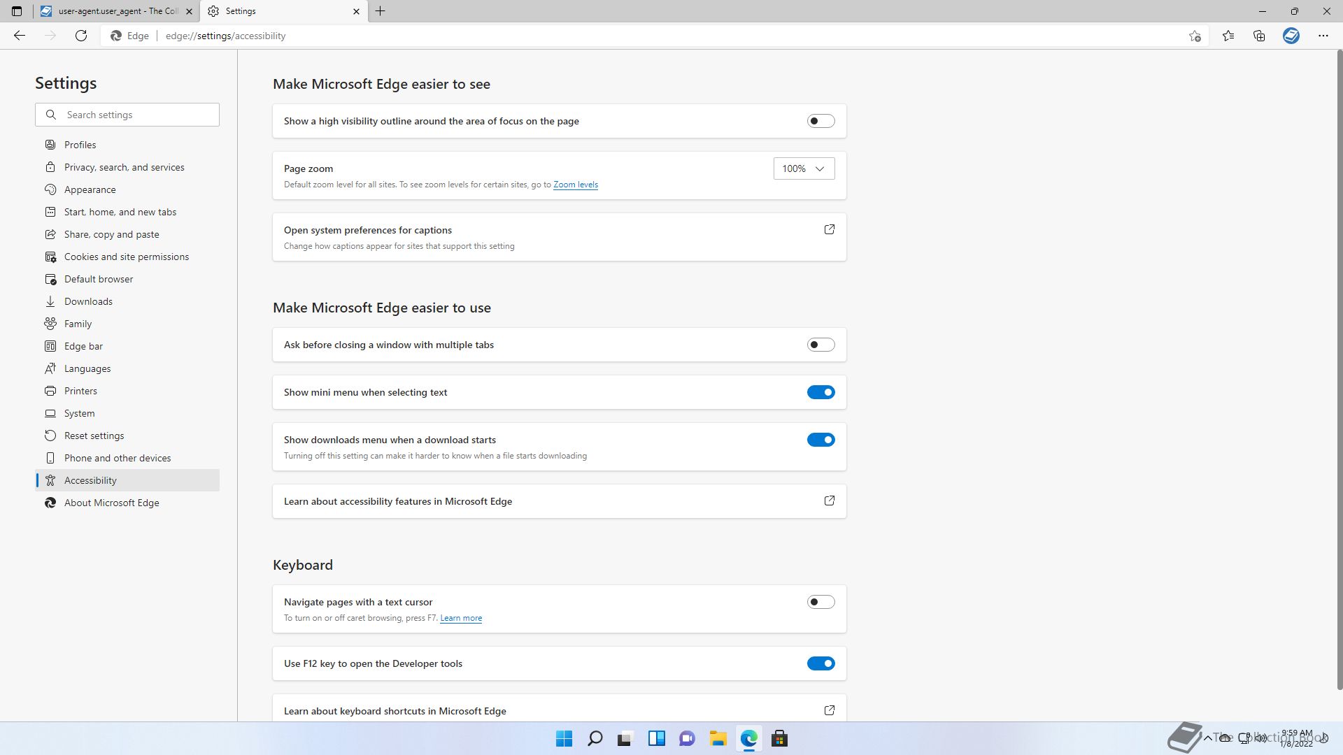This screenshot has height=755, width=1343.
Task: Open external link for captions system preferences
Action: click(830, 229)
